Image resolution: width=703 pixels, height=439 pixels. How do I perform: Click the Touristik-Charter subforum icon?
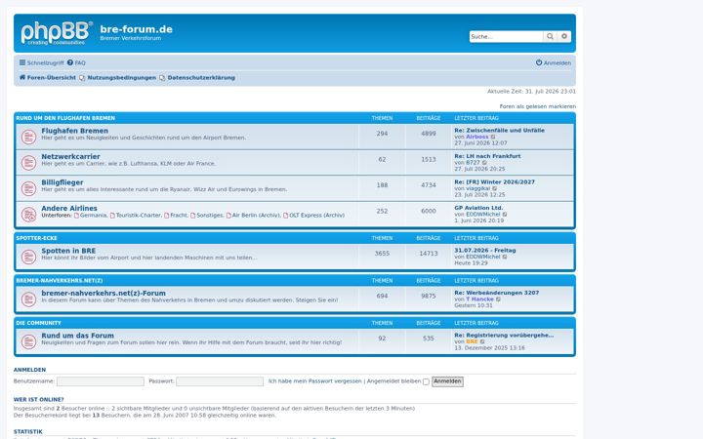click(x=112, y=216)
